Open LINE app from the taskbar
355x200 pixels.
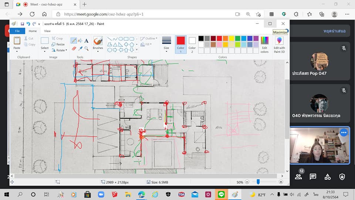click(x=222, y=194)
